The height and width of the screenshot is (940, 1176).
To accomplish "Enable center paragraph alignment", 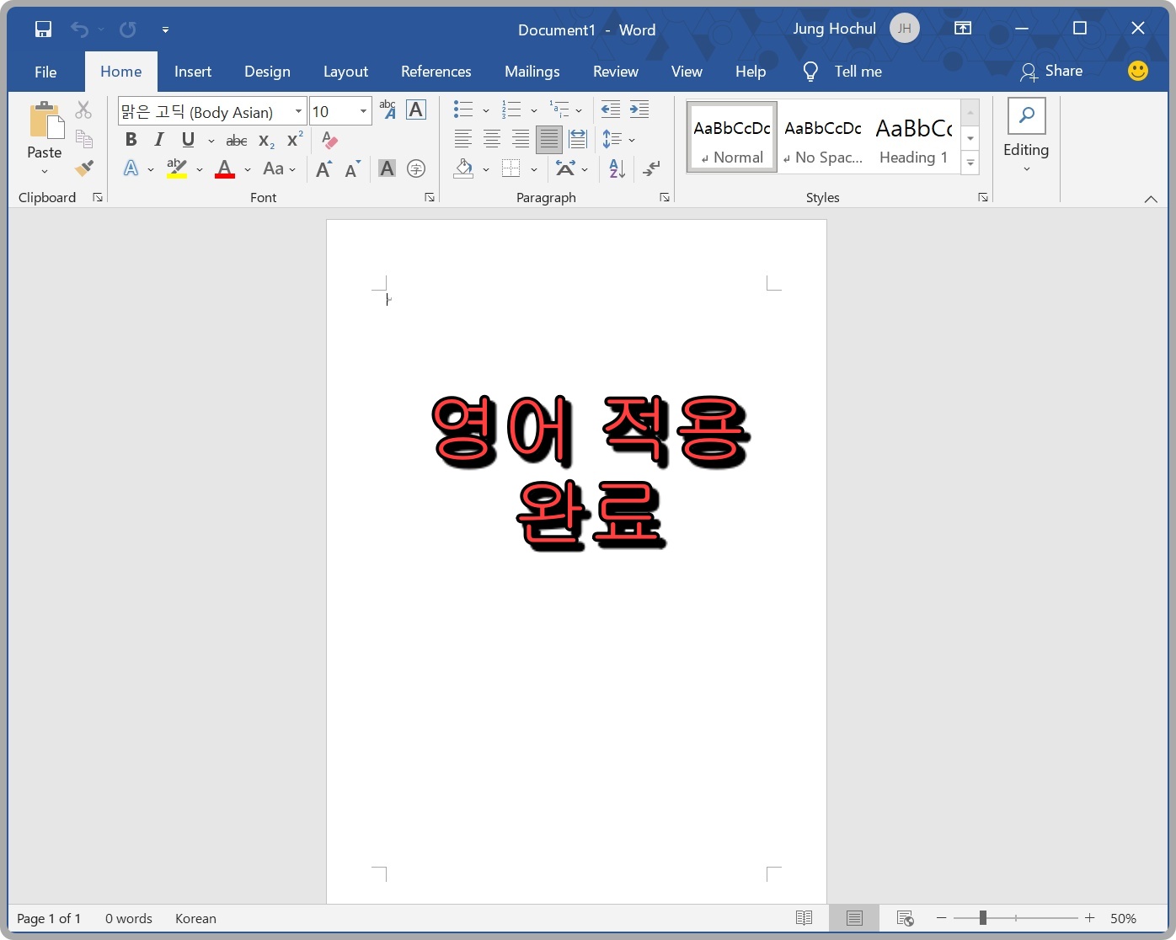I will [491, 139].
